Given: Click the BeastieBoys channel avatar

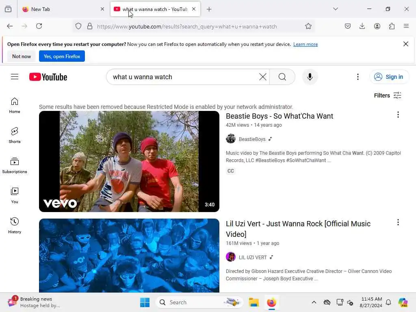Looking at the screenshot, I should (x=231, y=139).
